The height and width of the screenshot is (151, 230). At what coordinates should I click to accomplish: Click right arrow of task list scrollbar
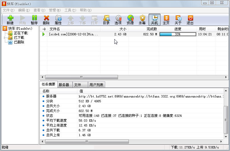pyautogui.click(x=226, y=77)
